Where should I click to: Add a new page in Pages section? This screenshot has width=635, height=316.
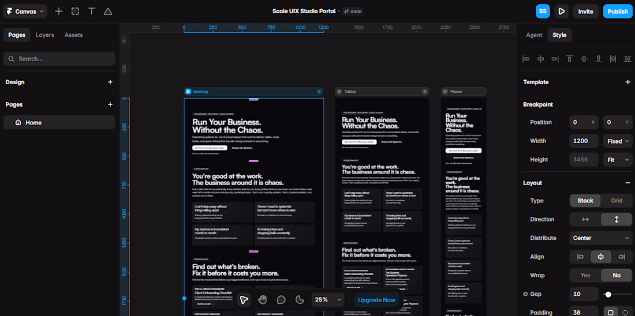[110, 104]
